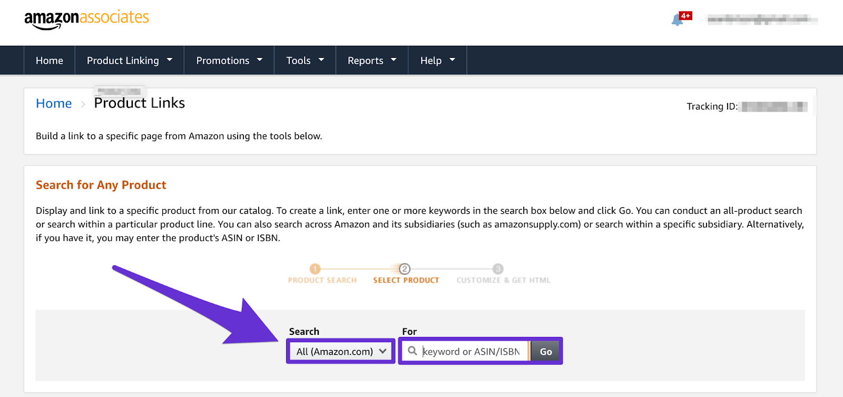Open the Help menu
Screen dimensions: 843x397
pyautogui.click(x=437, y=61)
